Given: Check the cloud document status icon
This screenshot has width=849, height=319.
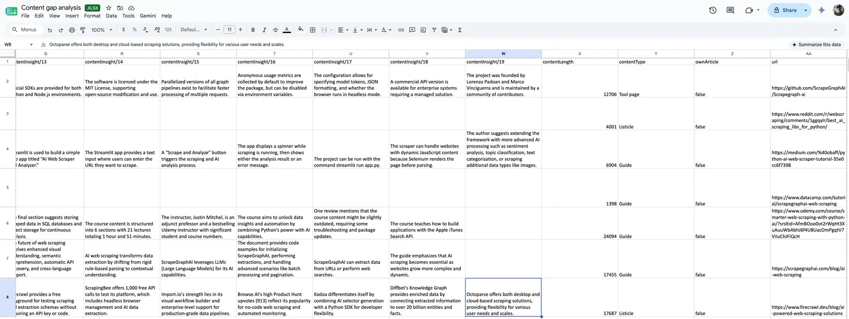Looking at the screenshot, I should (131, 8).
